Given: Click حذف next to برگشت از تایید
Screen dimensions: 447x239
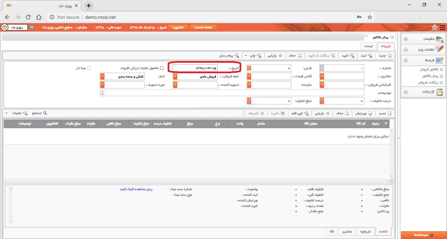Looking at the screenshot, I should coord(295,55).
